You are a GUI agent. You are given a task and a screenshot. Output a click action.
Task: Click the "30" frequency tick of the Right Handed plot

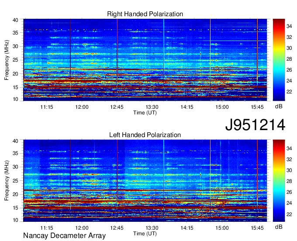tap(16, 46)
